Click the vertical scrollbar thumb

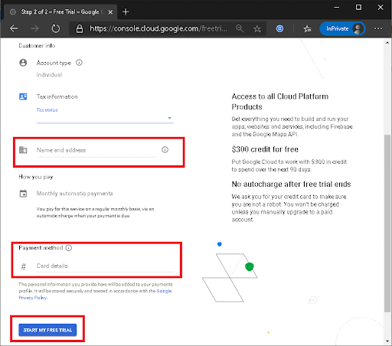[387, 224]
